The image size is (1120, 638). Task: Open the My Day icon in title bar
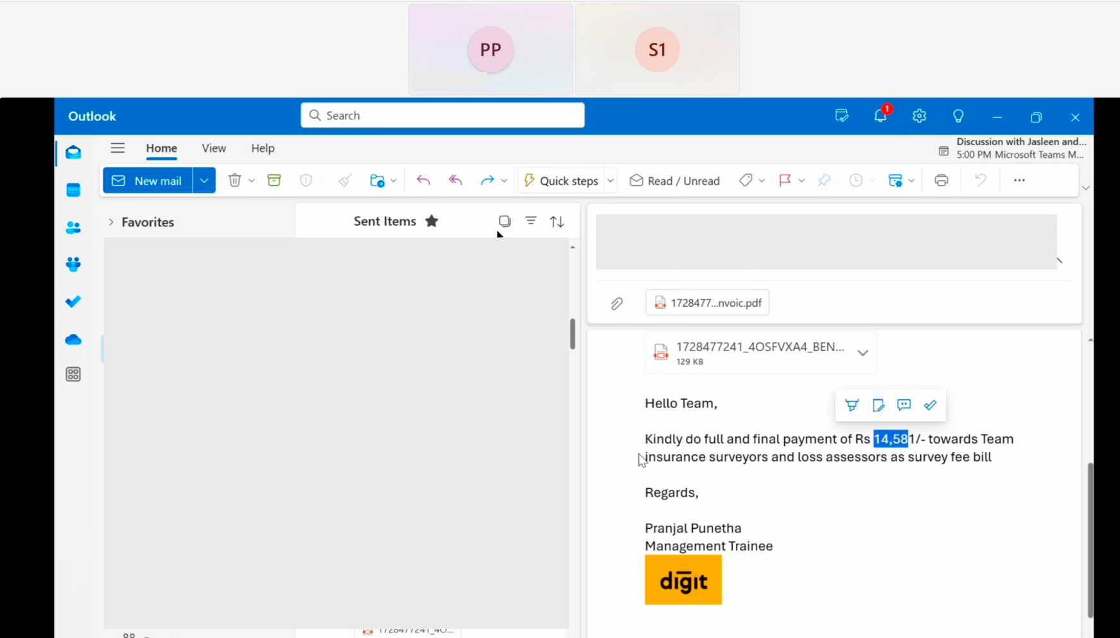tap(842, 116)
